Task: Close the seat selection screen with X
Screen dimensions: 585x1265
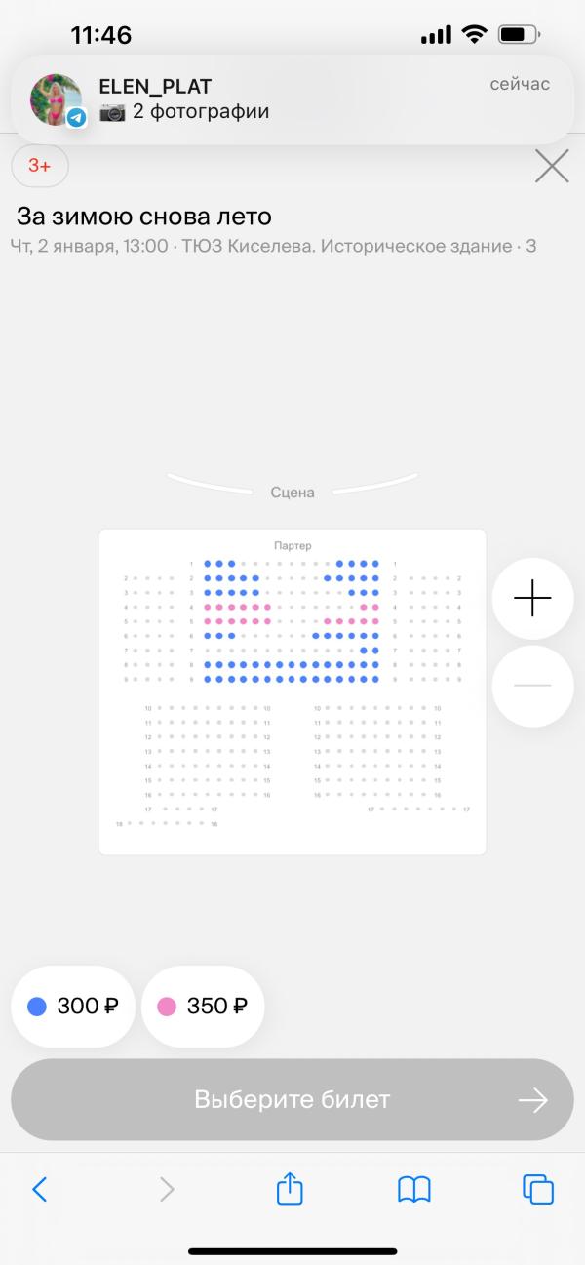Action: [x=552, y=167]
